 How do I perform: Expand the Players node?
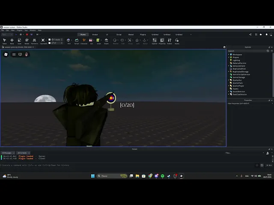click(x=228, y=57)
